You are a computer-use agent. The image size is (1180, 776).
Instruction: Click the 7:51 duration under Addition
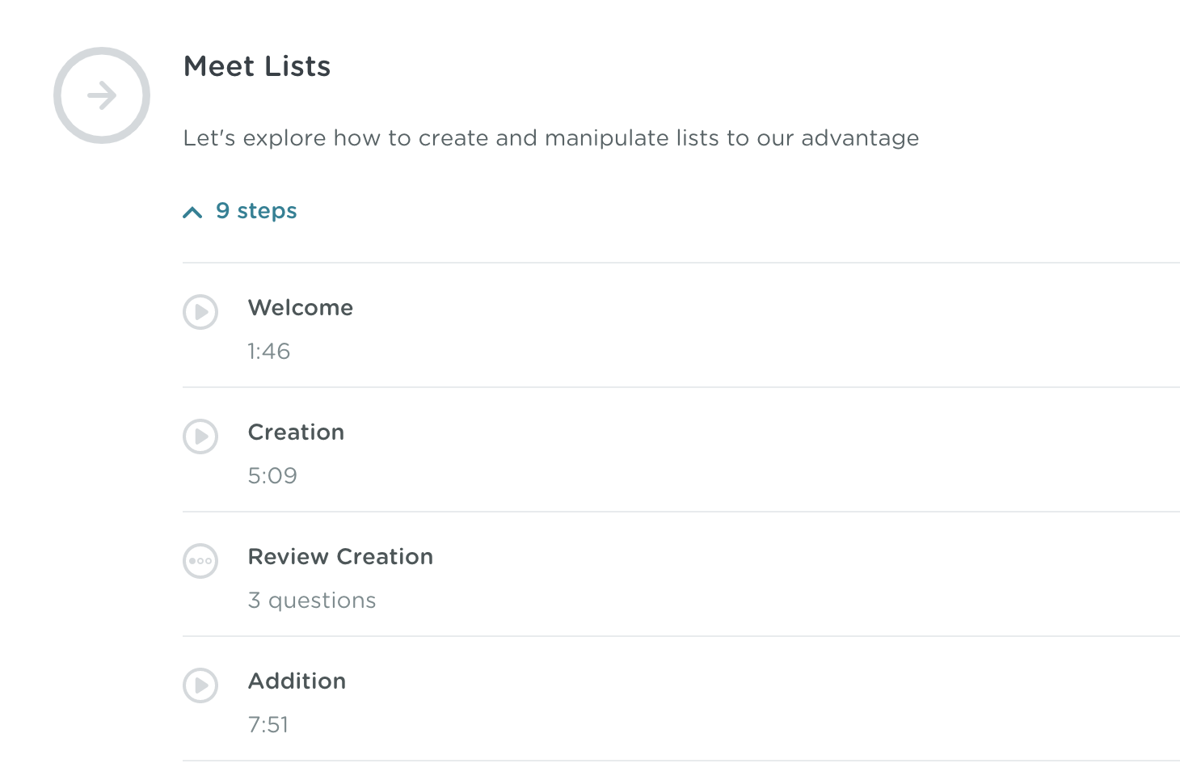click(268, 725)
